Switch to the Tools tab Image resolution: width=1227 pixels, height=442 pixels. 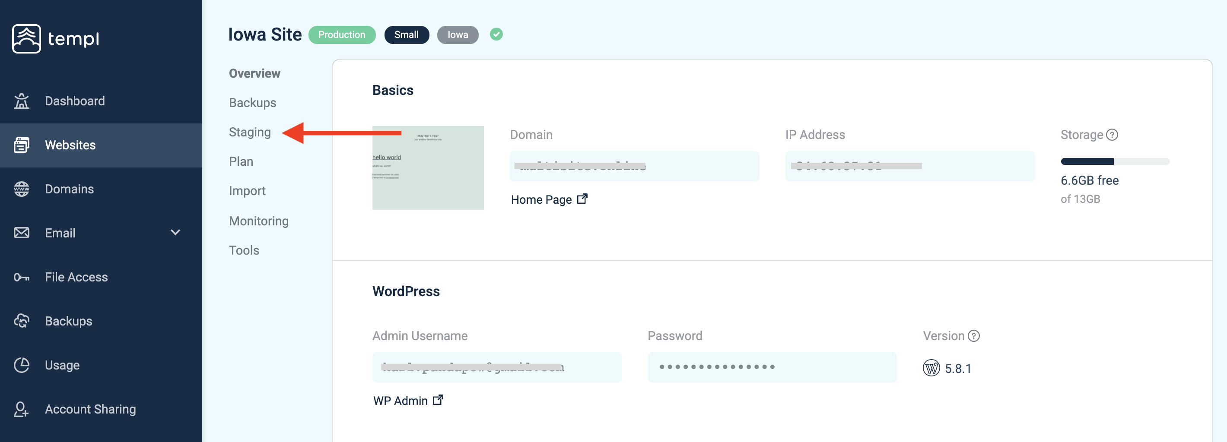pos(244,250)
